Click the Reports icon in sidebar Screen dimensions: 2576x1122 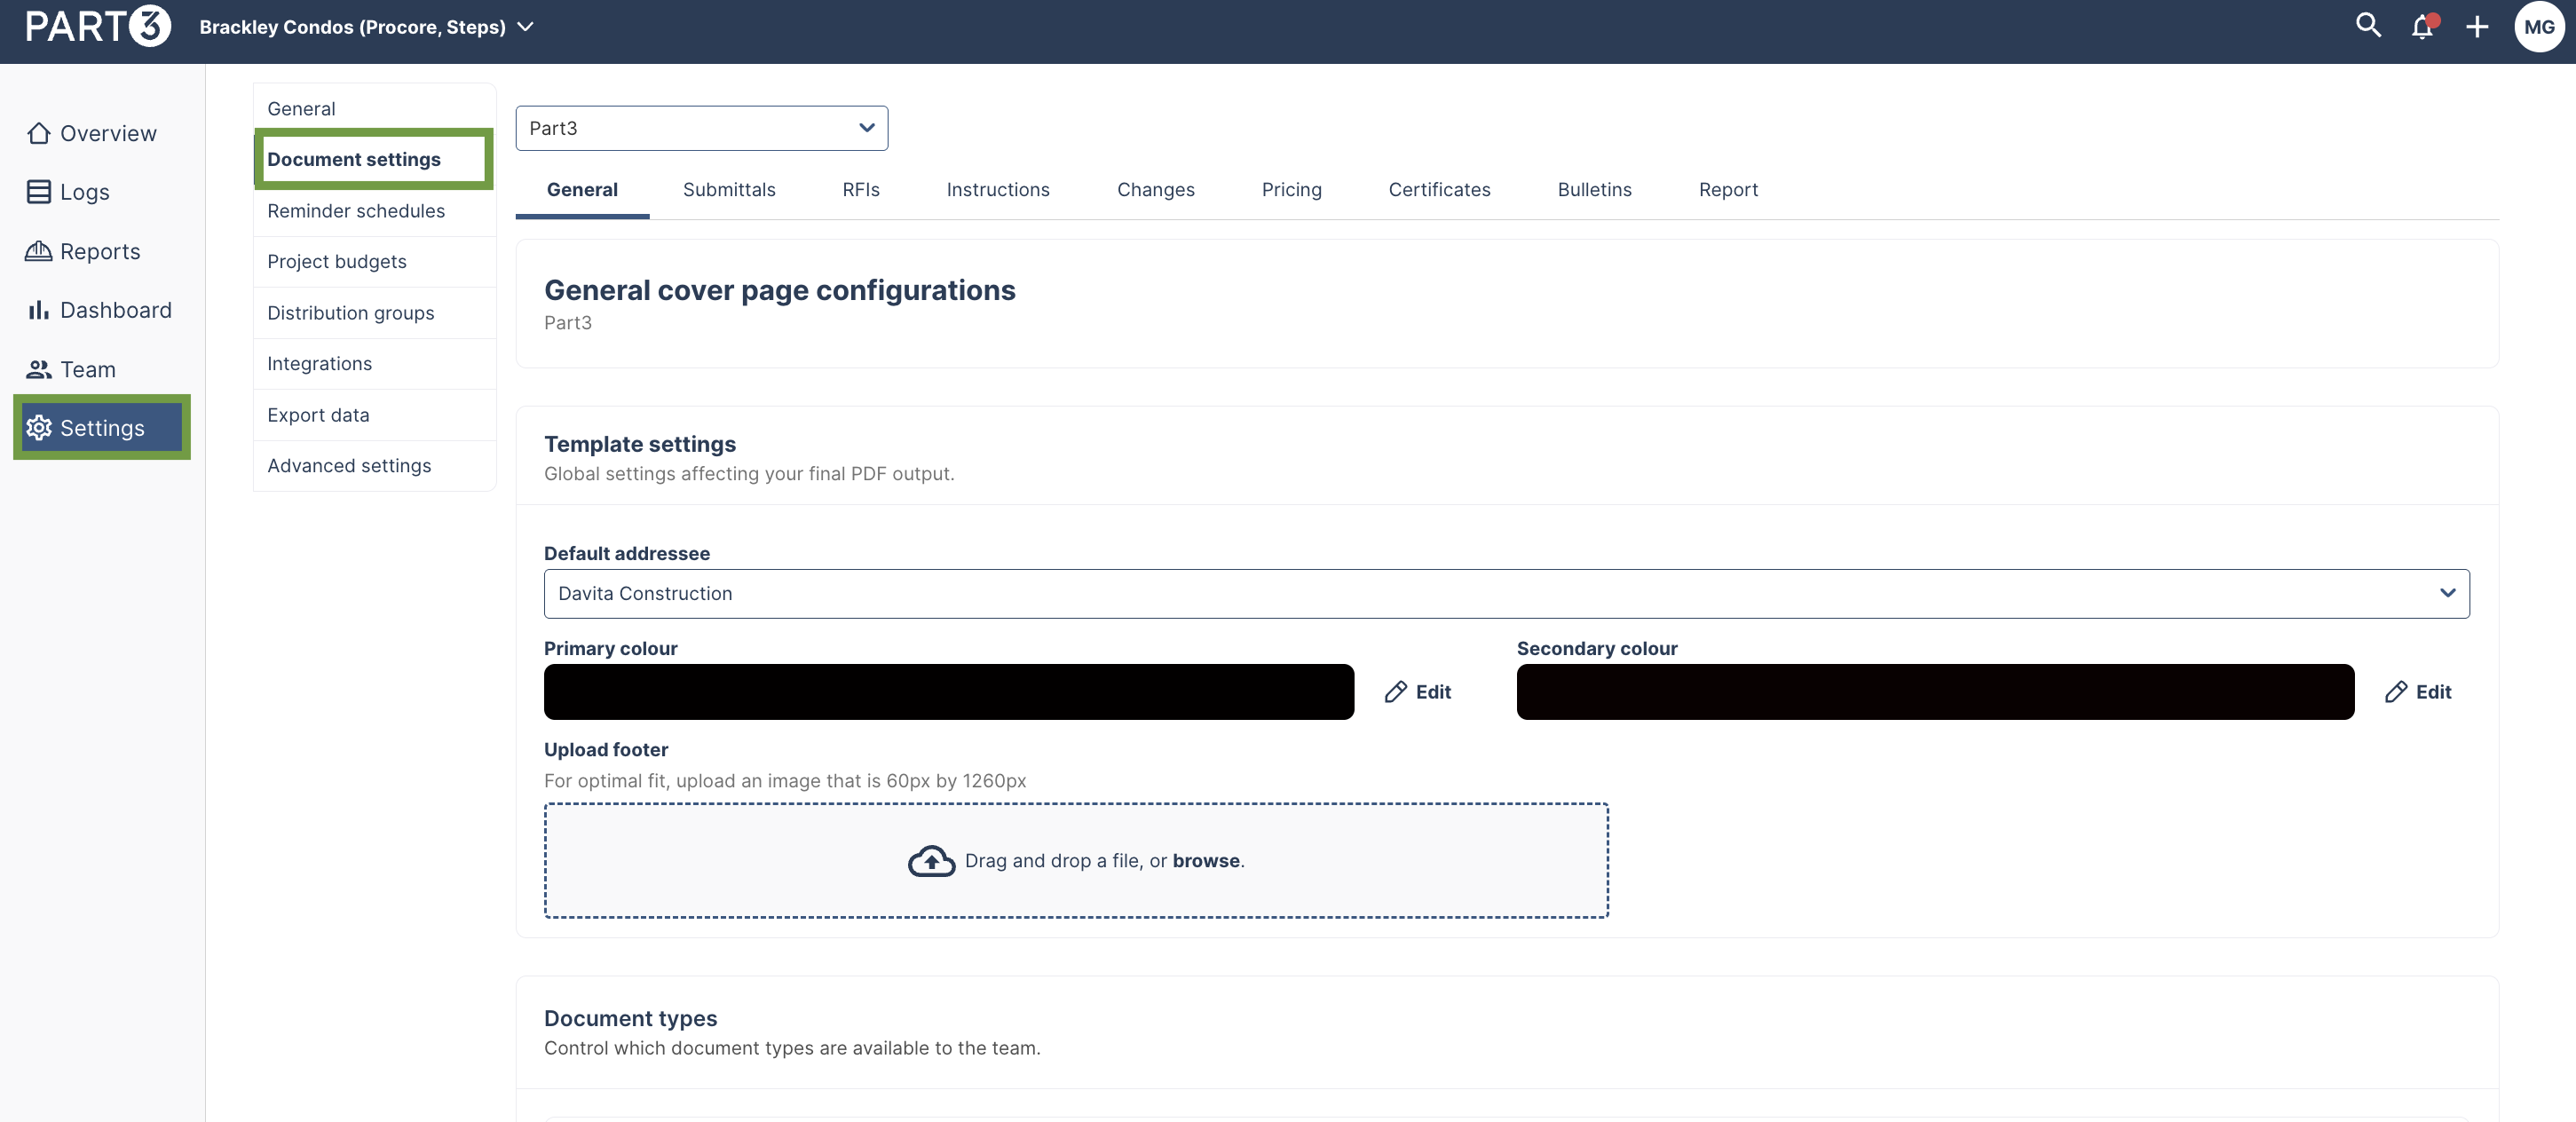click(x=39, y=251)
